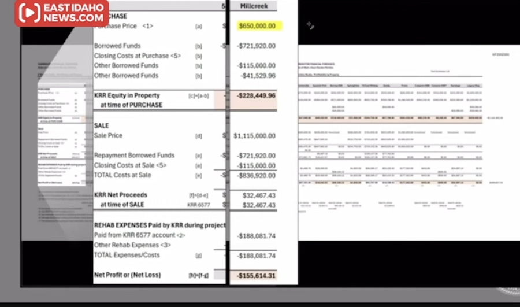This screenshot has width=520, height=307.
Task: Click the Net Profit or (Net Loss) label
Action: (x=127, y=275)
